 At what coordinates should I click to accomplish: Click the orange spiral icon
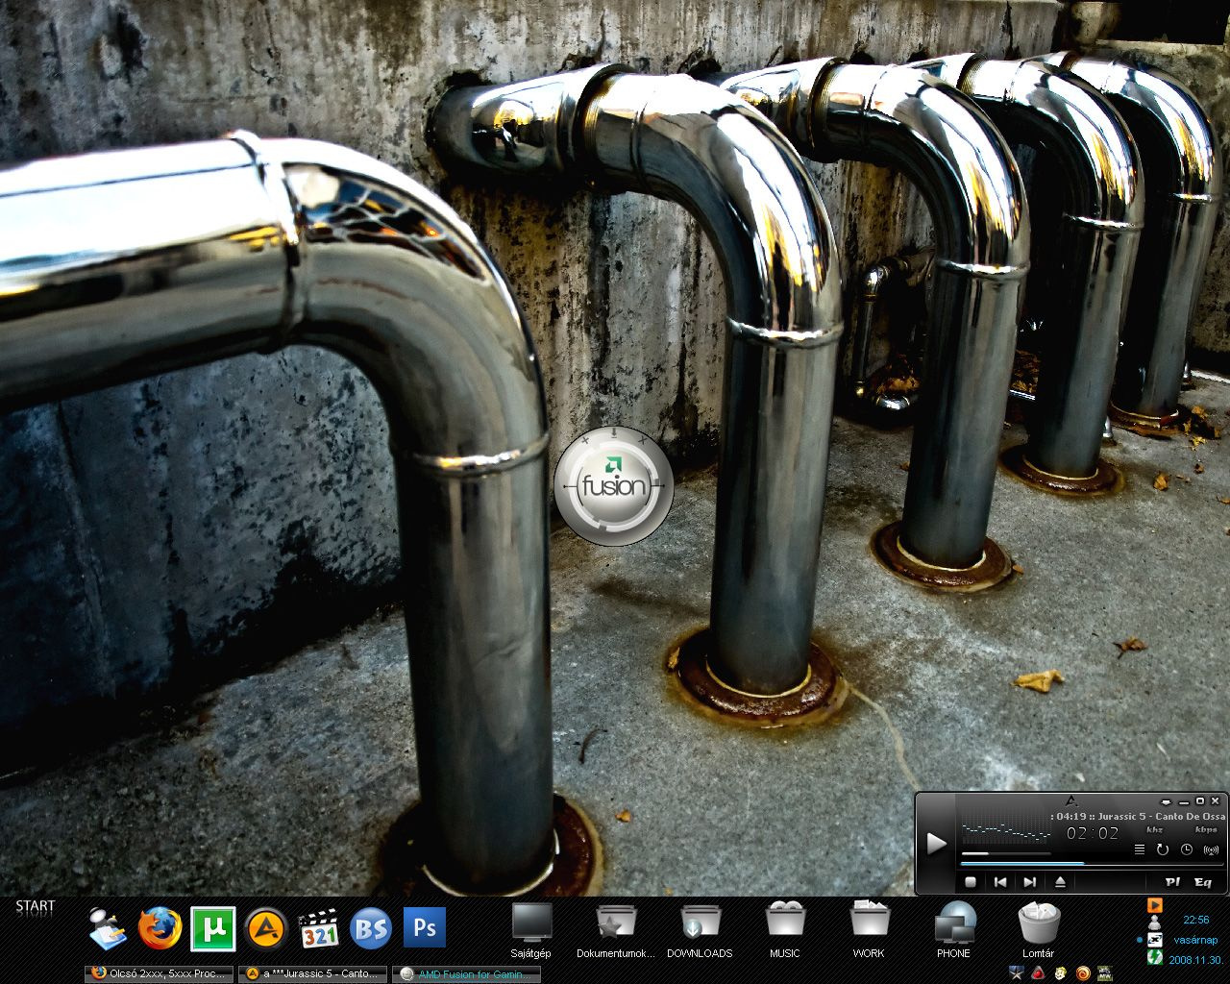coord(1083,972)
